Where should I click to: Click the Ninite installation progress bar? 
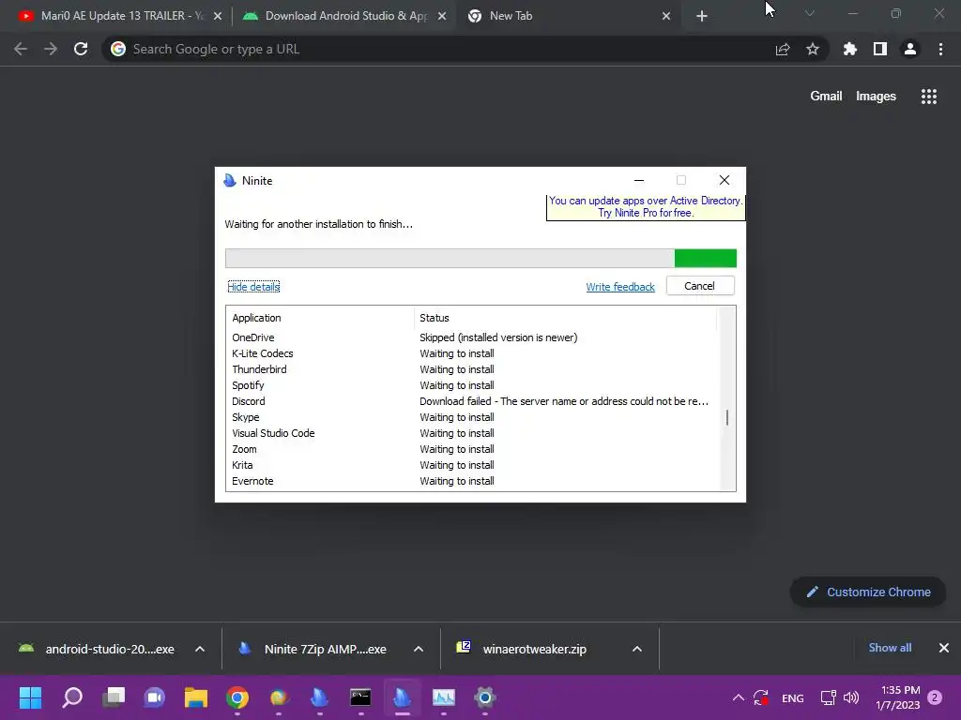480,259
